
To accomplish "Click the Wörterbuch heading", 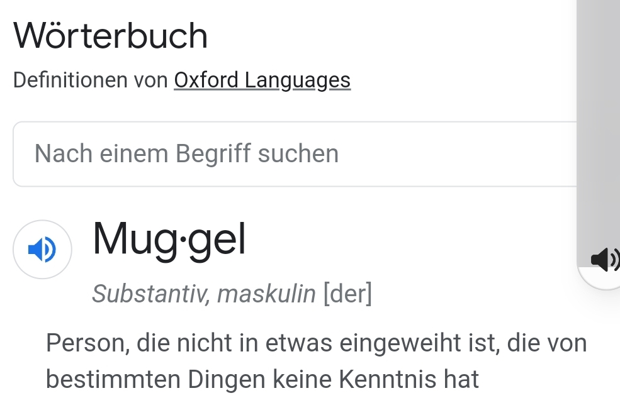I will pos(111,35).
